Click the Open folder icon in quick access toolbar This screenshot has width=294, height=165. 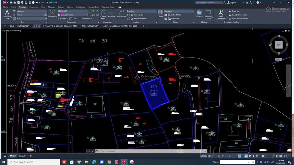(x=15, y=2)
